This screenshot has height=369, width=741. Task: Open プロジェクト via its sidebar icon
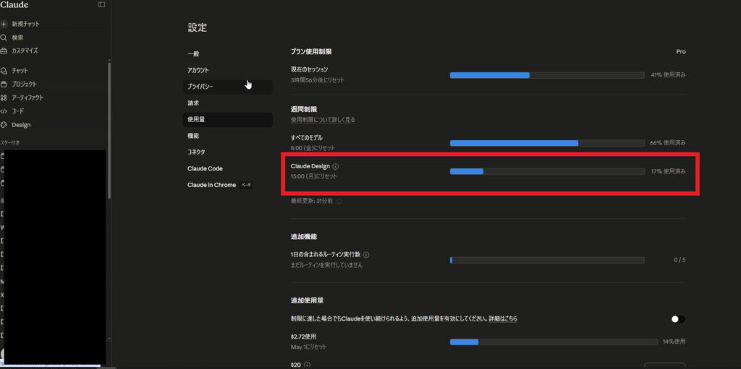click(4, 84)
